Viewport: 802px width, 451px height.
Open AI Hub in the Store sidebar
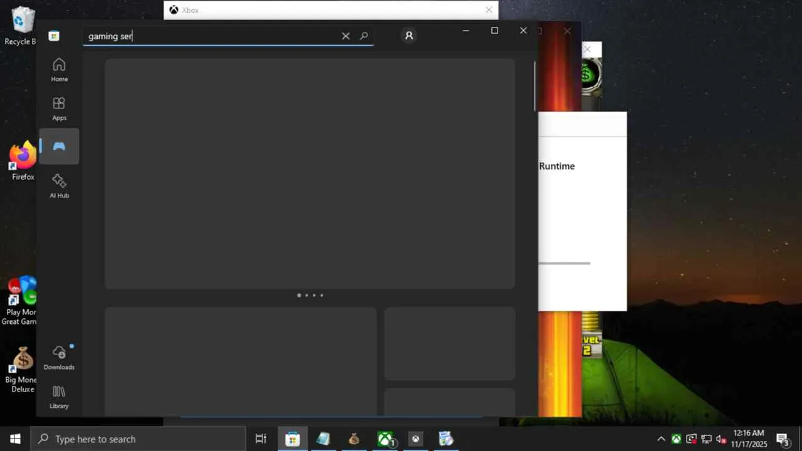click(x=59, y=186)
